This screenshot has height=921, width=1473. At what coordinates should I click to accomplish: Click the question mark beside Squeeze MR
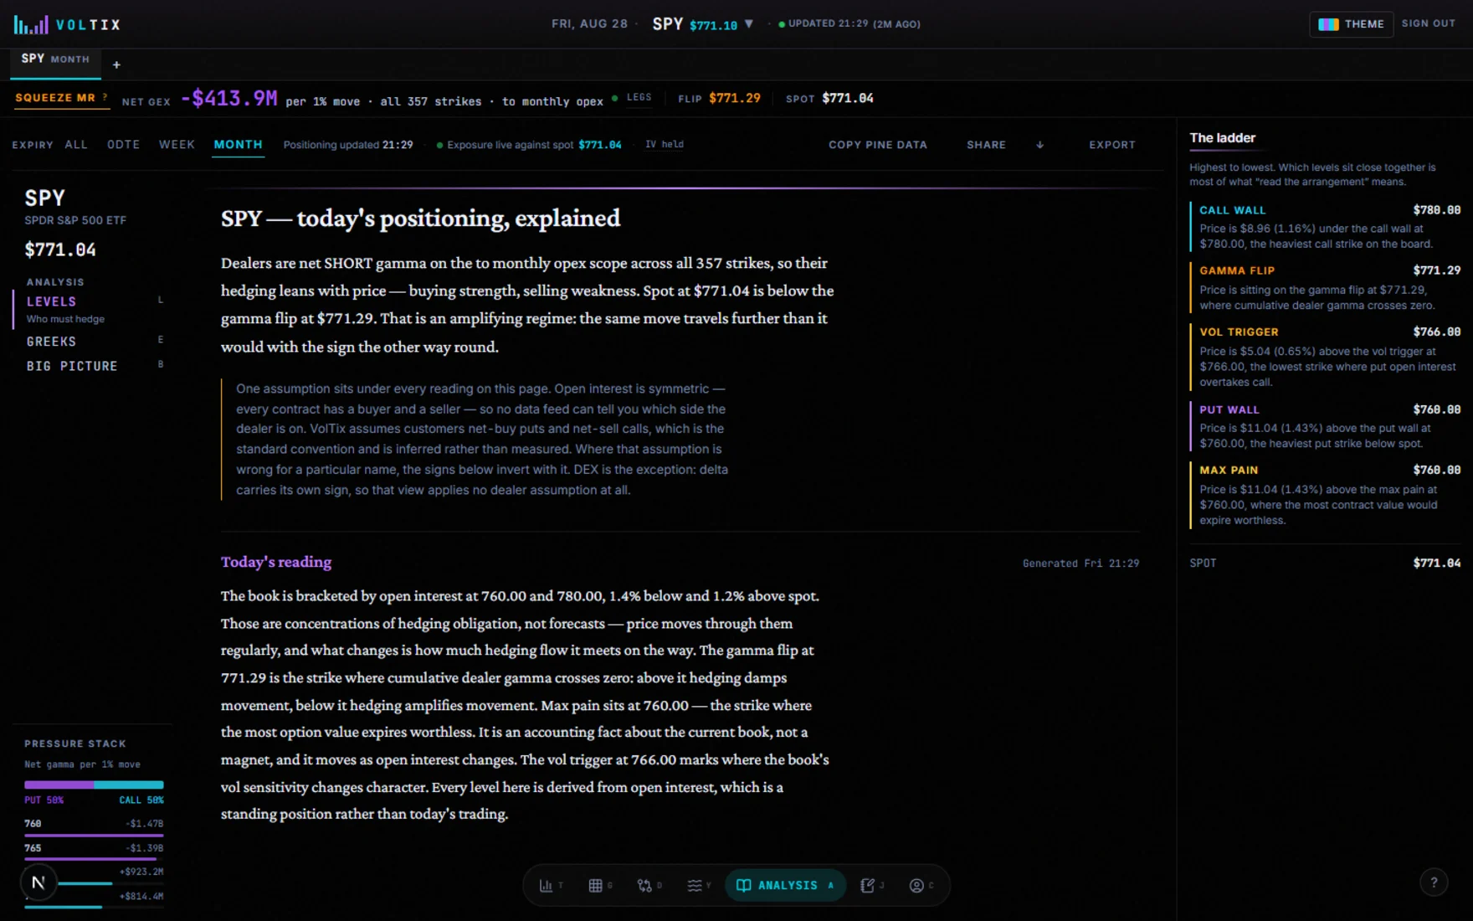click(x=105, y=97)
